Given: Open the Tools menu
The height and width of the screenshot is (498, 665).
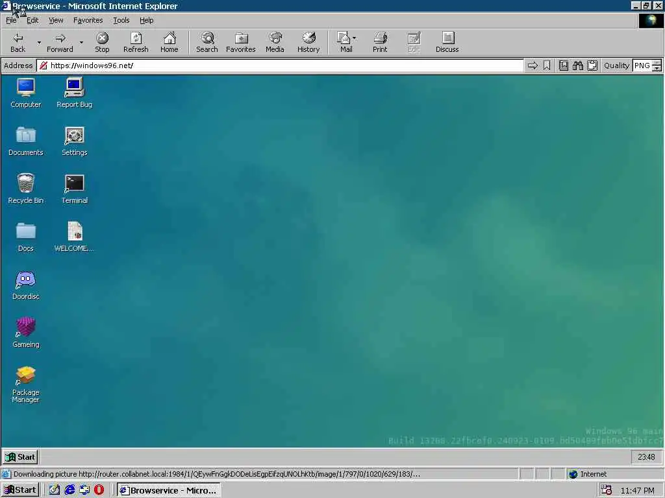Looking at the screenshot, I should (x=121, y=20).
